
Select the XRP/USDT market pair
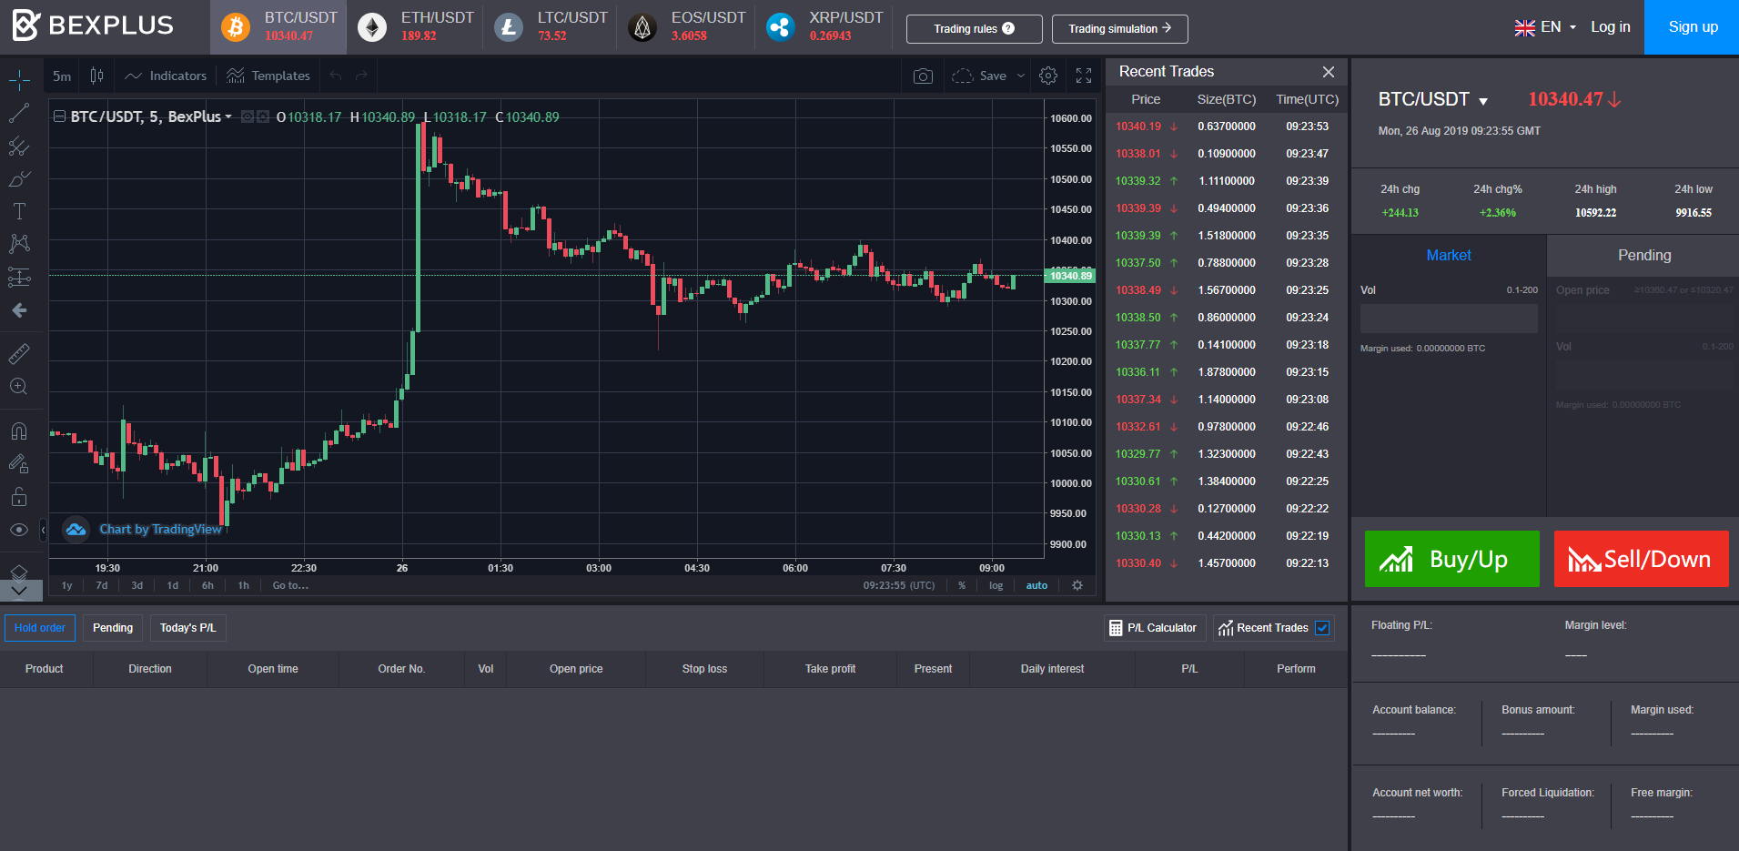[x=824, y=27]
